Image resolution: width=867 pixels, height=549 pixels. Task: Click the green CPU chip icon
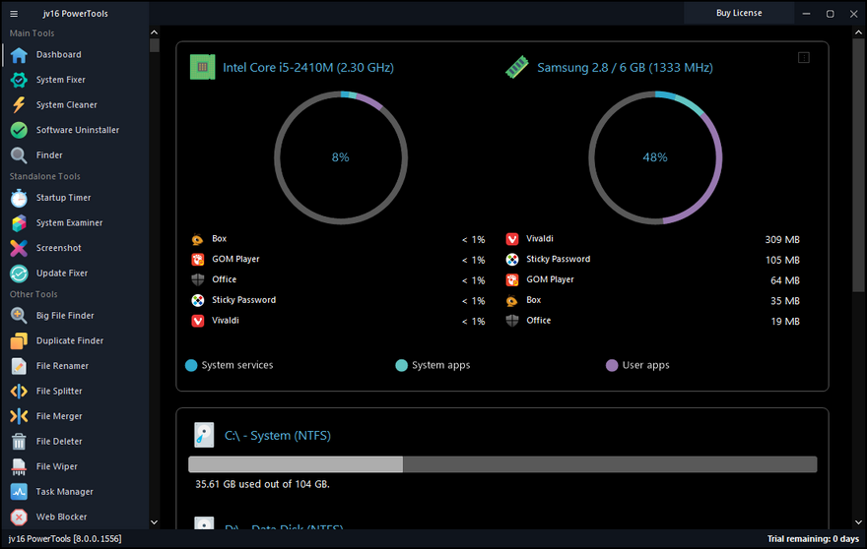tap(202, 67)
